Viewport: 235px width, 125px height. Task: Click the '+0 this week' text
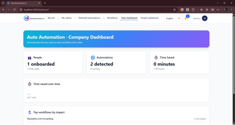pyautogui.click(x=33, y=69)
